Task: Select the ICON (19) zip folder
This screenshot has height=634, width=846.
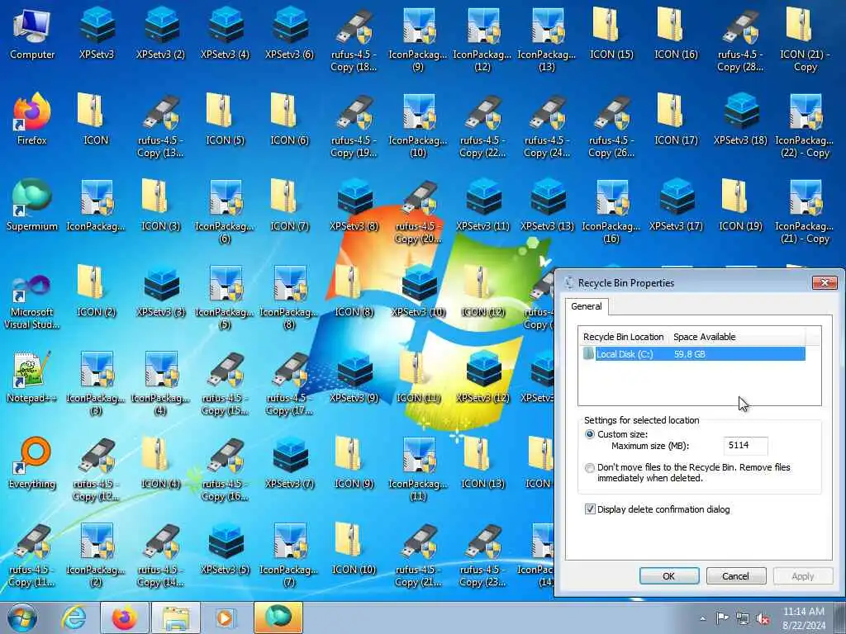Action: pyautogui.click(x=740, y=206)
